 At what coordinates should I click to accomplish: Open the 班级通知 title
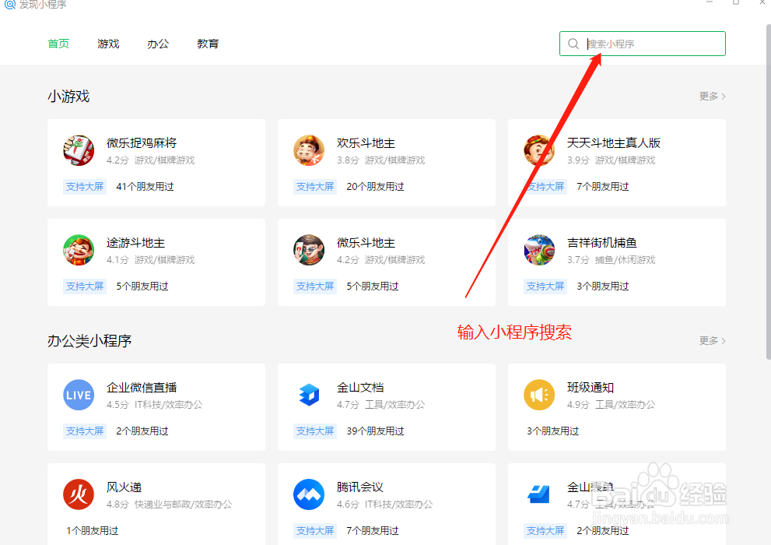590,388
